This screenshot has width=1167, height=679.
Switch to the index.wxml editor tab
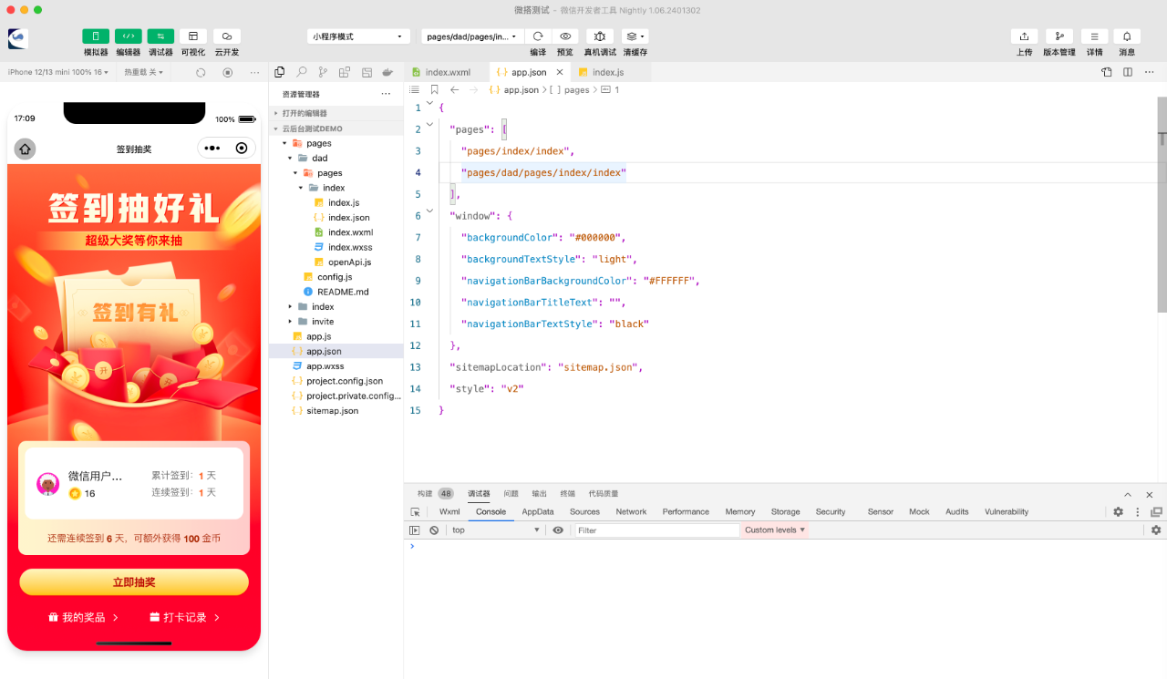(x=447, y=72)
